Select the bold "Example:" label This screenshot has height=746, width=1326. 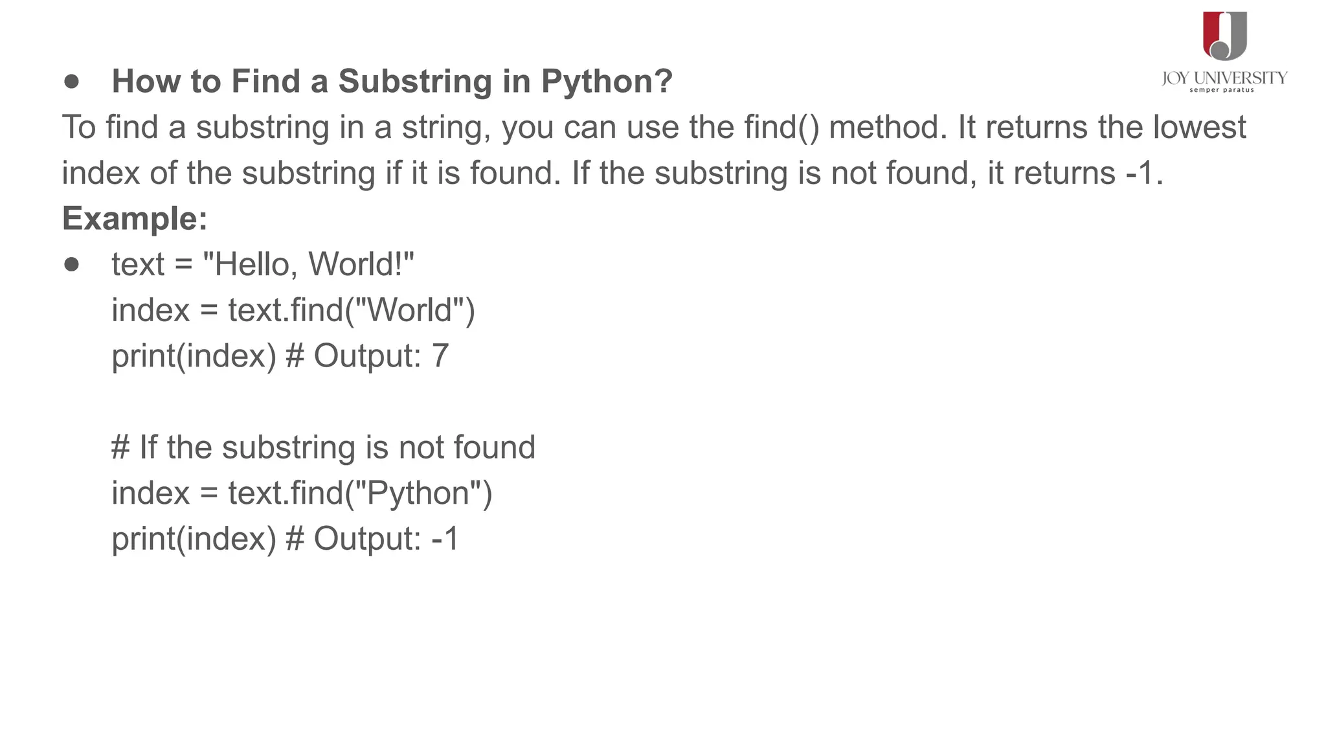(135, 218)
